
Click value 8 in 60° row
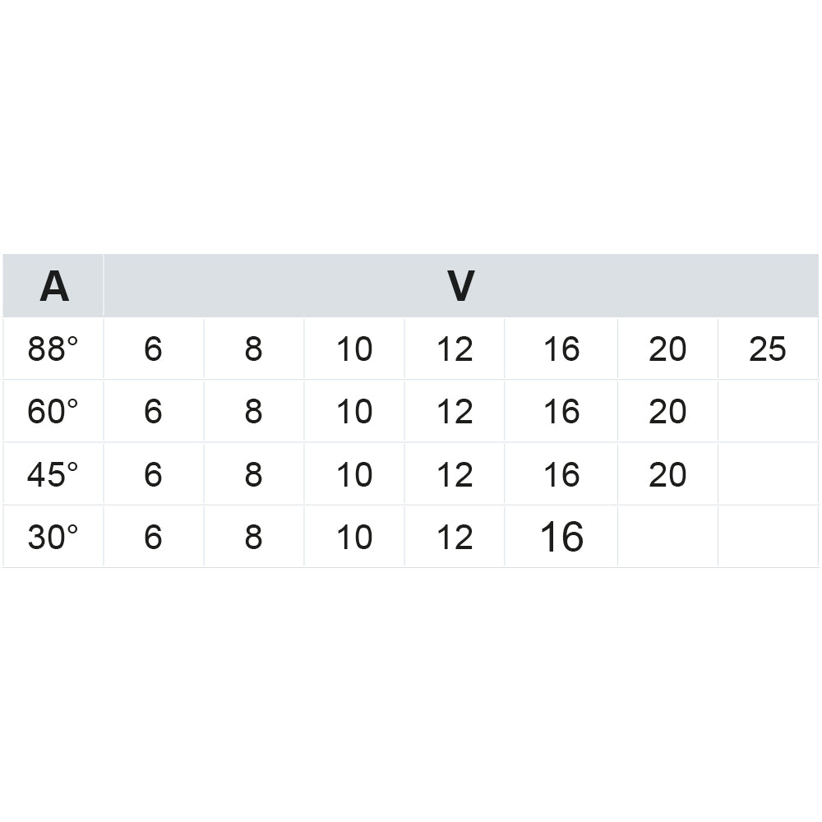click(x=253, y=412)
